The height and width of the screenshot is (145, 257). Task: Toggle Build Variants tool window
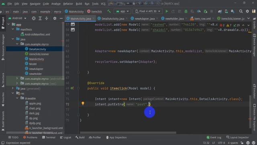click(x=3, y=121)
